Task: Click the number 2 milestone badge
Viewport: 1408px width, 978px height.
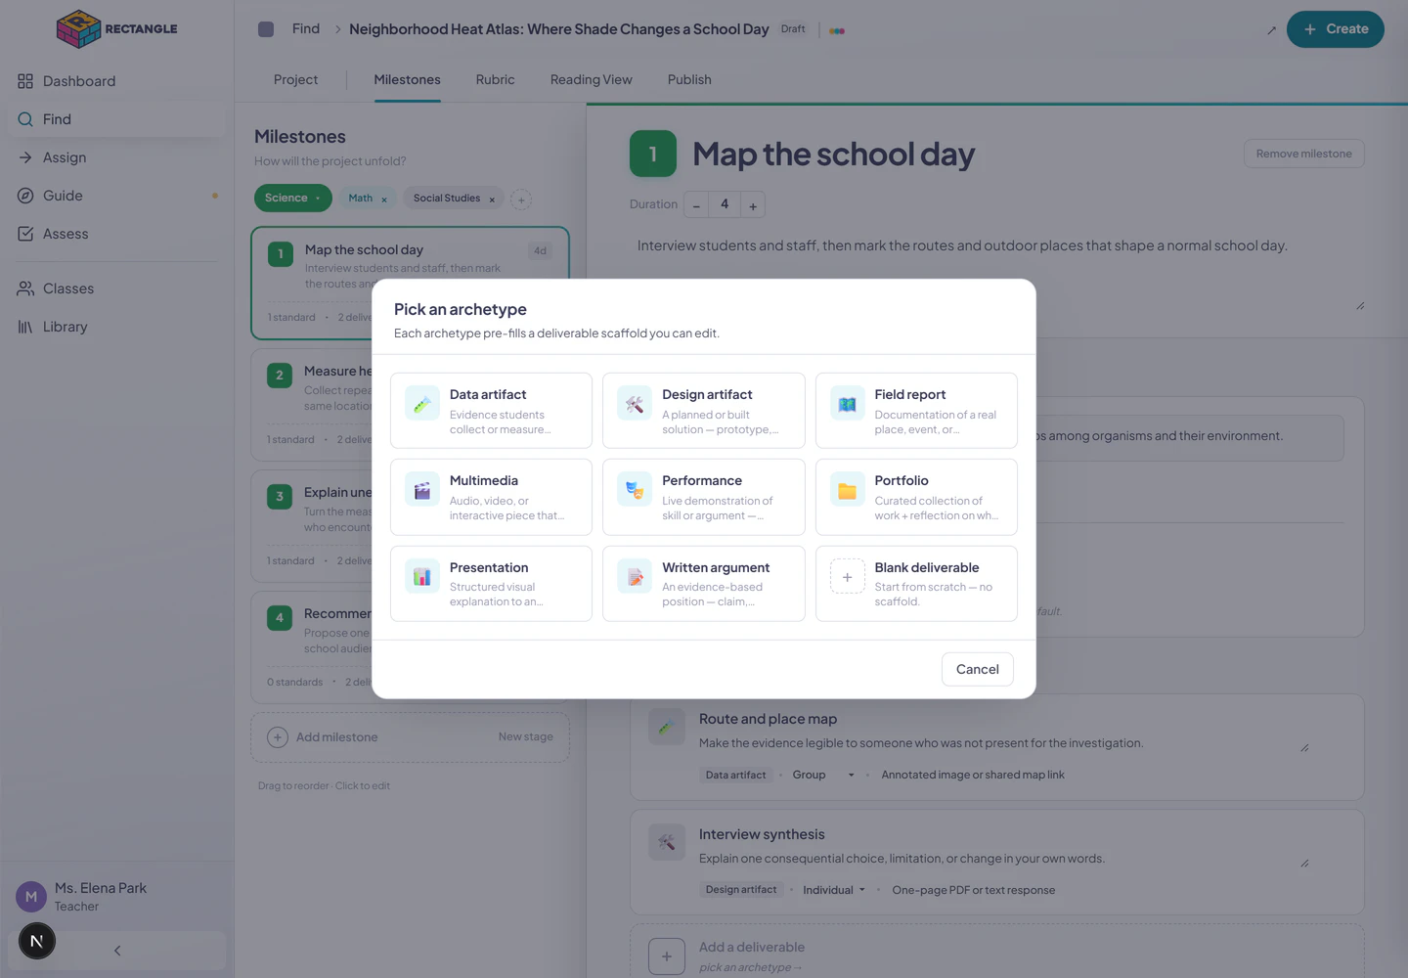Action: (x=280, y=375)
